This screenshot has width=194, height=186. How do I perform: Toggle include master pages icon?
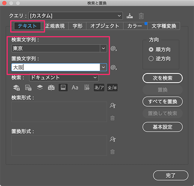pos(51,88)
